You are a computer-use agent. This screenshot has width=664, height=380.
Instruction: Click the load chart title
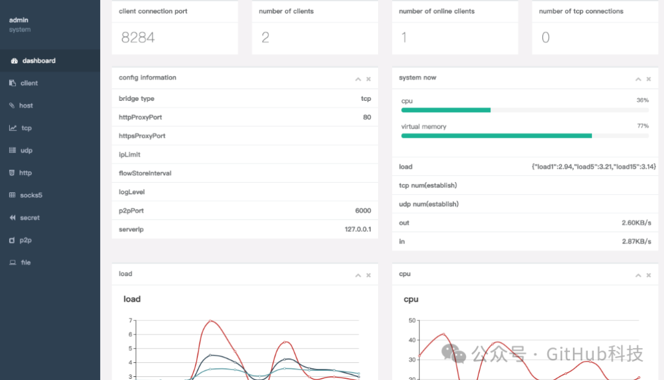pyautogui.click(x=132, y=299)
